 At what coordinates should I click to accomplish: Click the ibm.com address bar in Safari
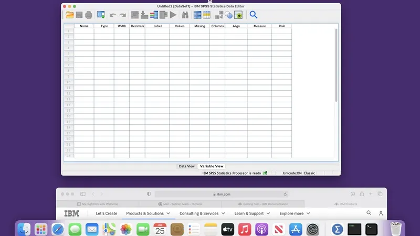pyautogui.click(x=222, y=194)
